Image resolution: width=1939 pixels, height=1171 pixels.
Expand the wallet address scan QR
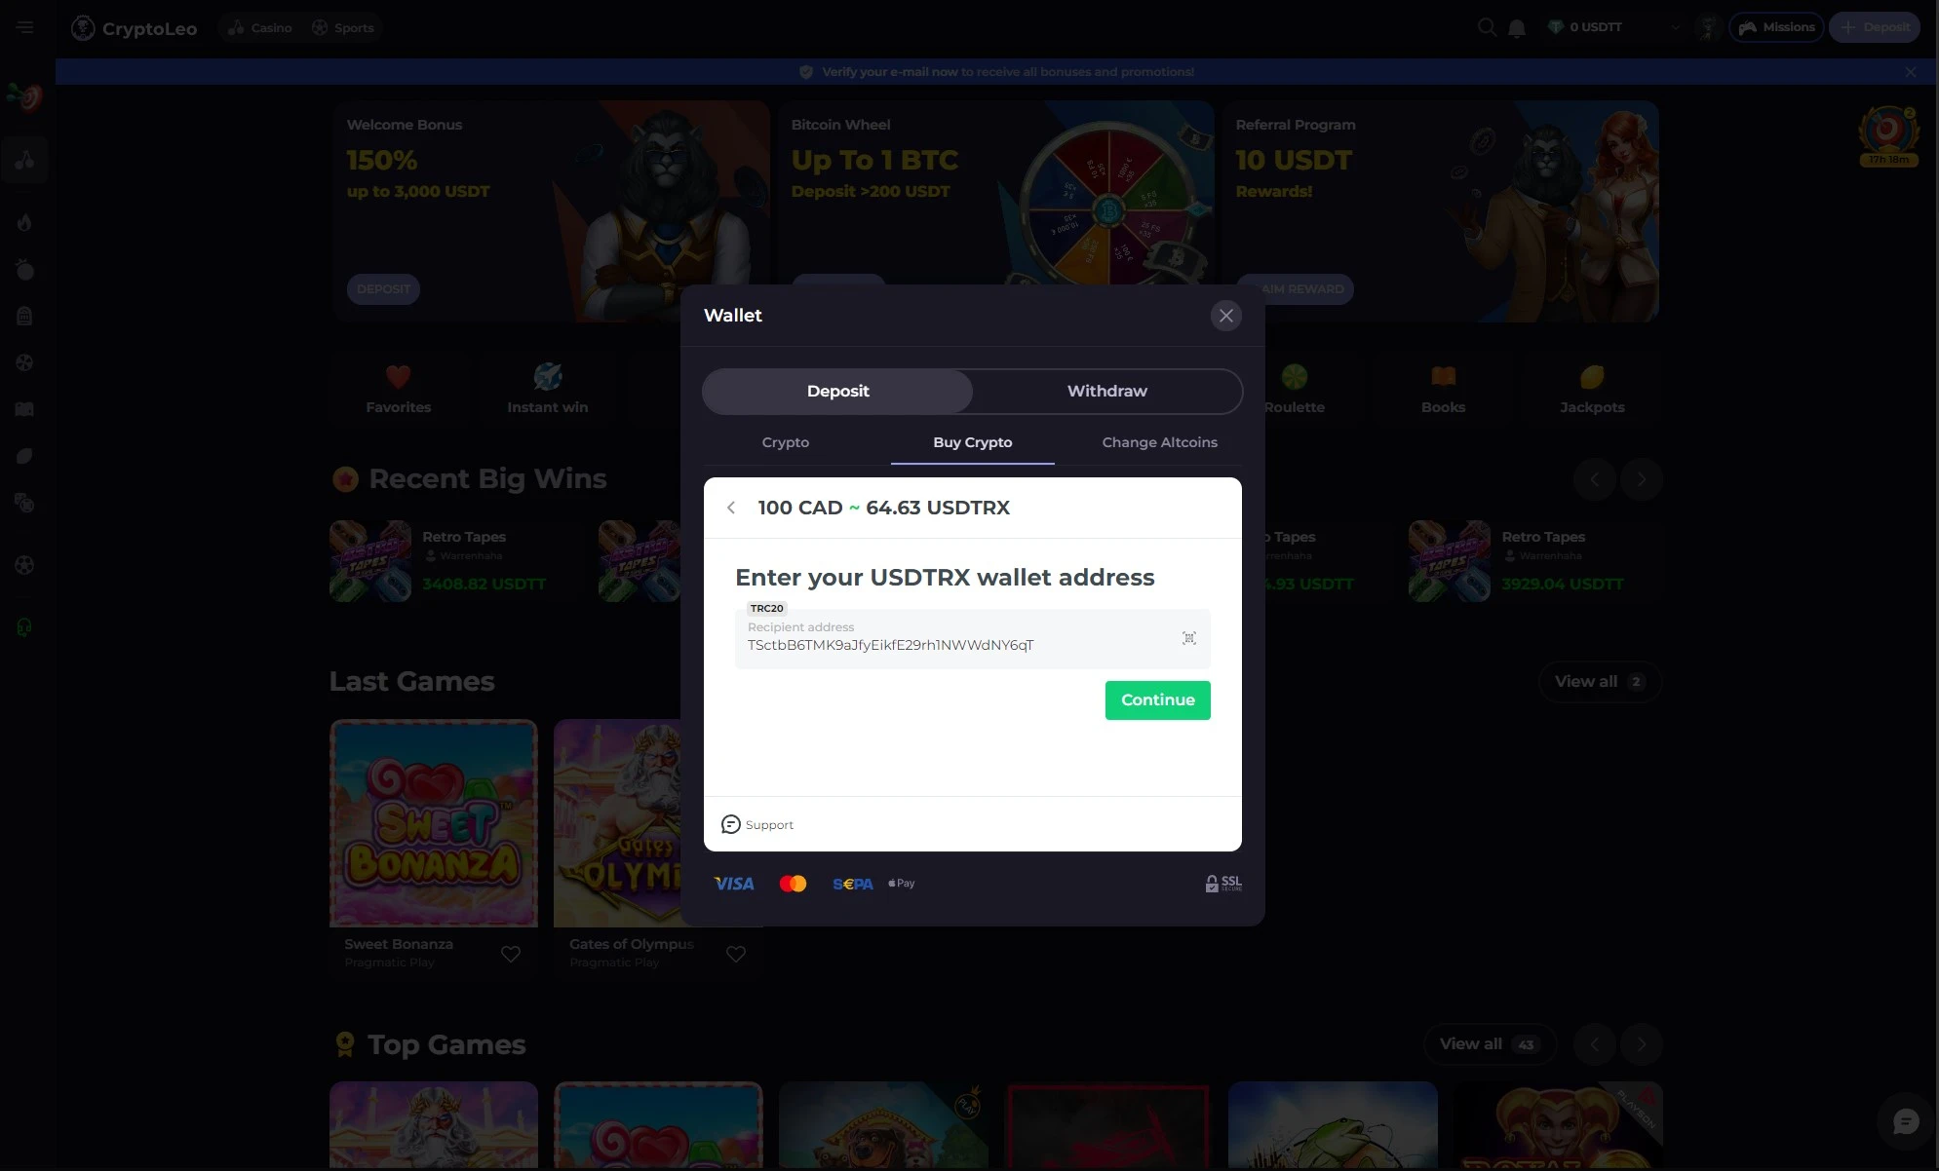click(1188, 638)
